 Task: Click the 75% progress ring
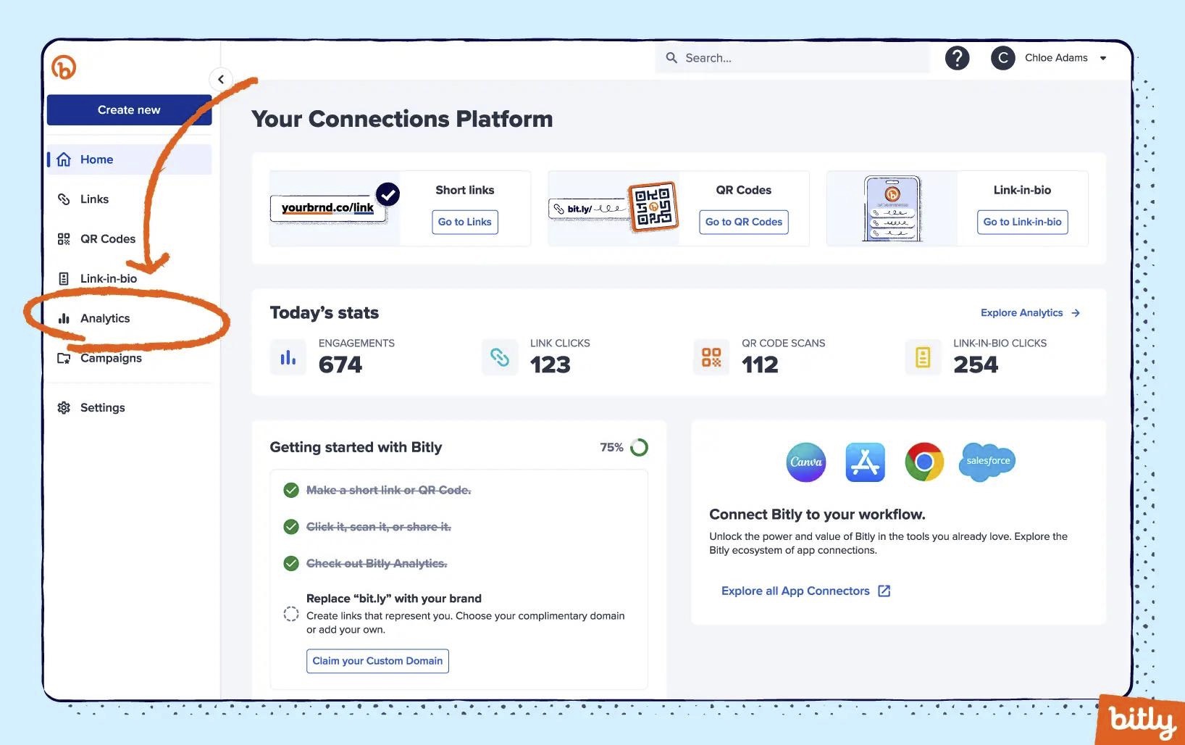pyautogui.click(x=639, y=447)
